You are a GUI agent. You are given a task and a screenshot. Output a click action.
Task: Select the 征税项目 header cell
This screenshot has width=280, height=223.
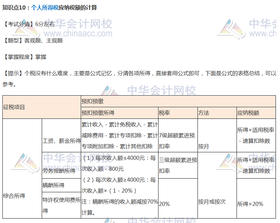tap(42, 107)
